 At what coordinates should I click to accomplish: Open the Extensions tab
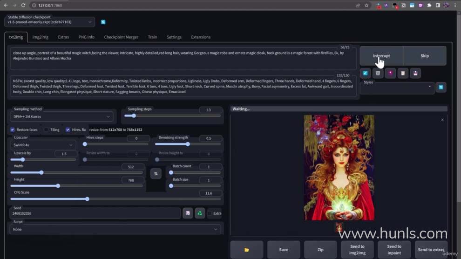(x=201, y=37)
